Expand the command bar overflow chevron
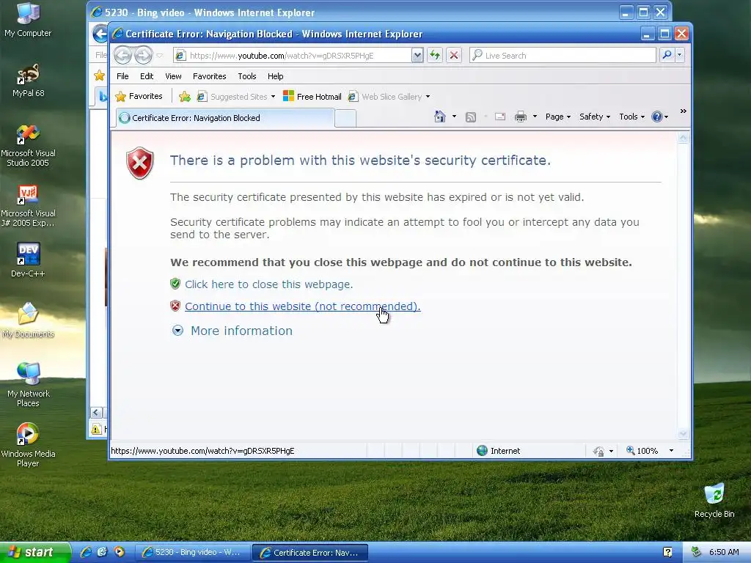Screen dimensions: 751x563 click(683, 111)
